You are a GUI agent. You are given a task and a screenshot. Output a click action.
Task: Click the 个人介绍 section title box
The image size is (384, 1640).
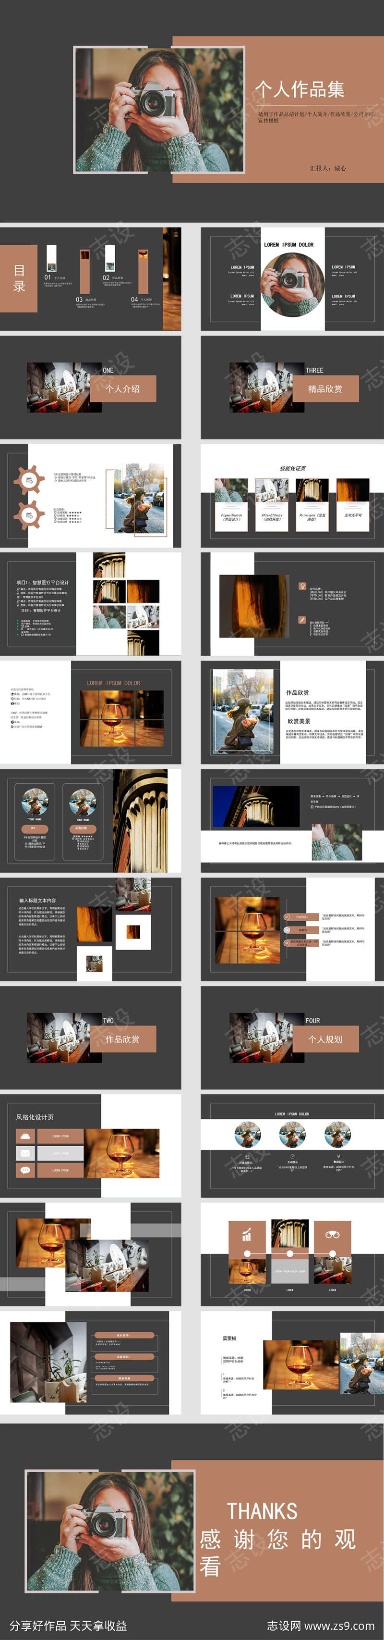click(123, 388)
